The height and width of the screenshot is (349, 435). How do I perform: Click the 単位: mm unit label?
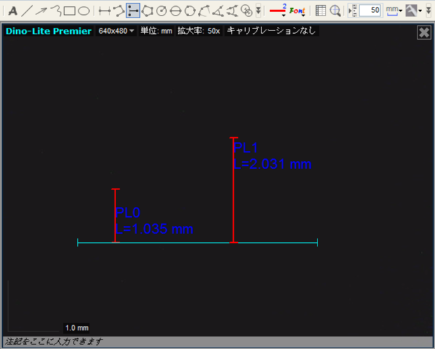point(156,31)
